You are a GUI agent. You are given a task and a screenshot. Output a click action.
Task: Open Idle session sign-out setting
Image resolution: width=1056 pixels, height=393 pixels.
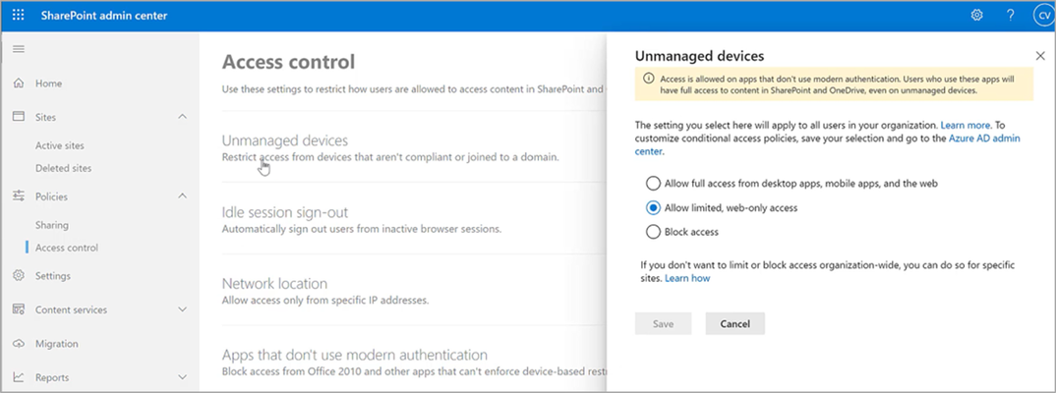(285, 212)
